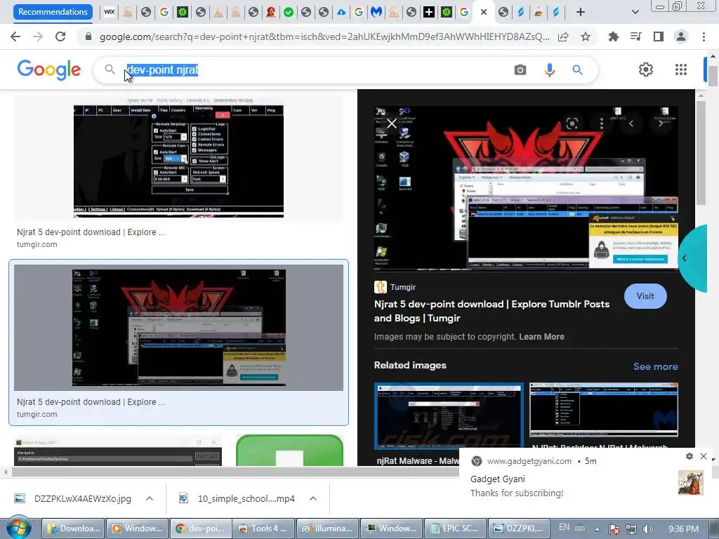
Task: Switch to the Recommendations tab
Action: point(53,12)
